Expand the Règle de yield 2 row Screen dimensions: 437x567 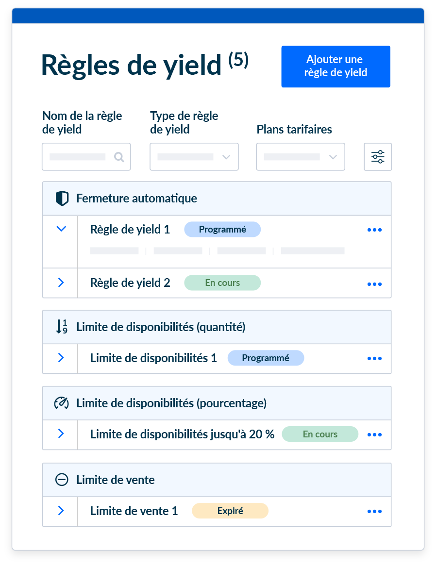pyautogui.click(x=61, y=283)
